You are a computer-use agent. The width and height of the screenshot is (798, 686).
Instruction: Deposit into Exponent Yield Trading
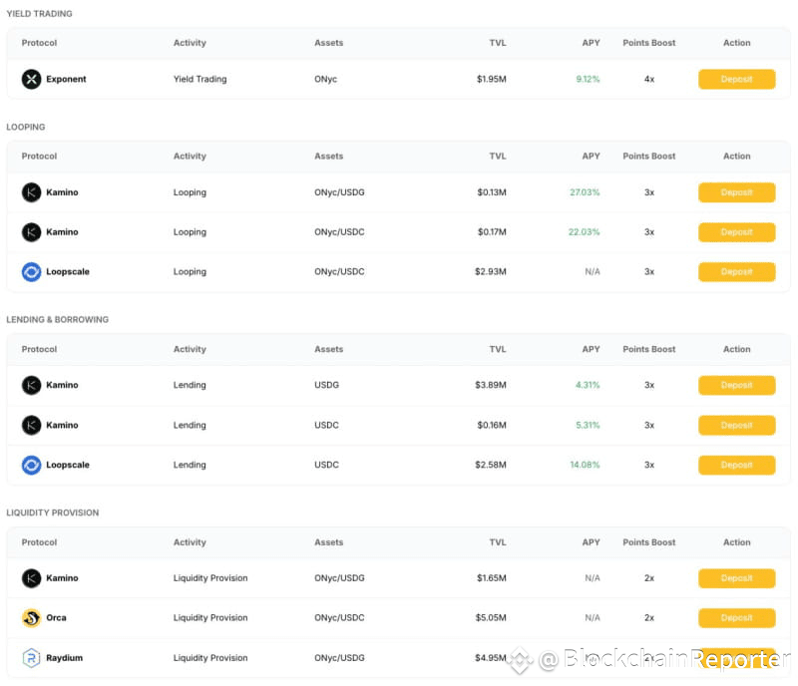tap(736, 79)
